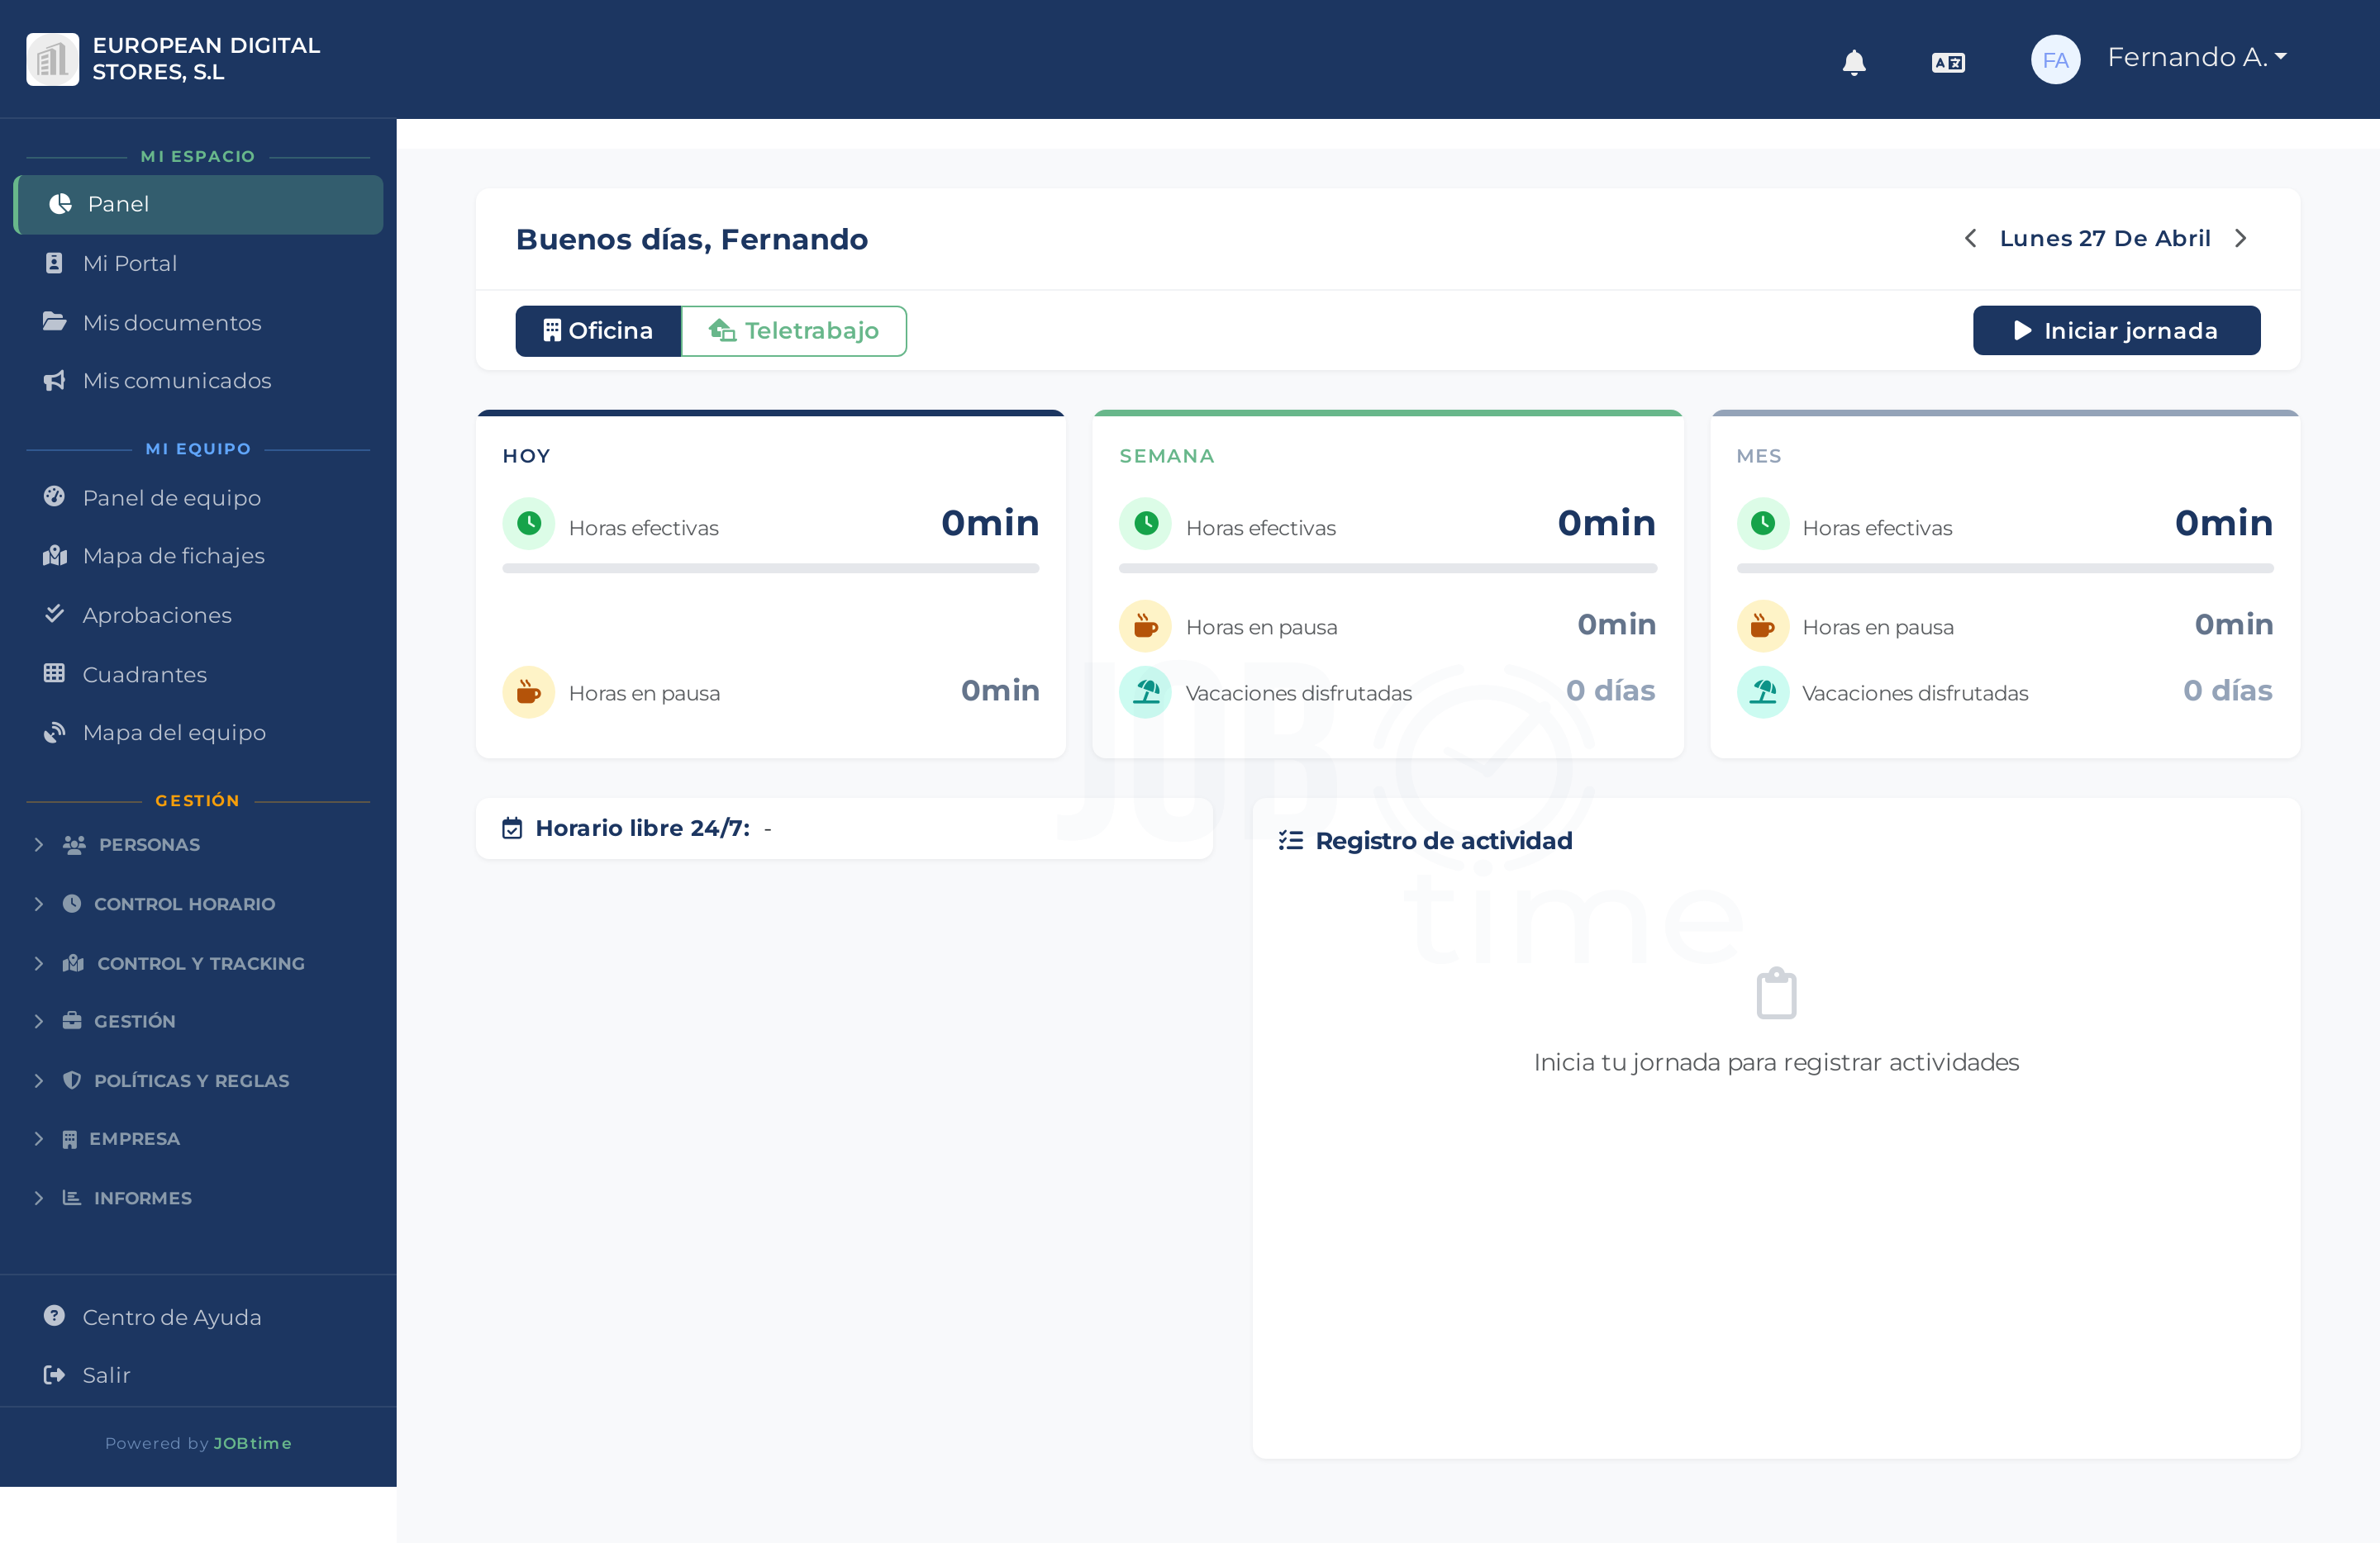This screenshot has height=1543, width=2380.
Task: Open Mapa de fichajes in the sidebar
Action: (172, 556)
